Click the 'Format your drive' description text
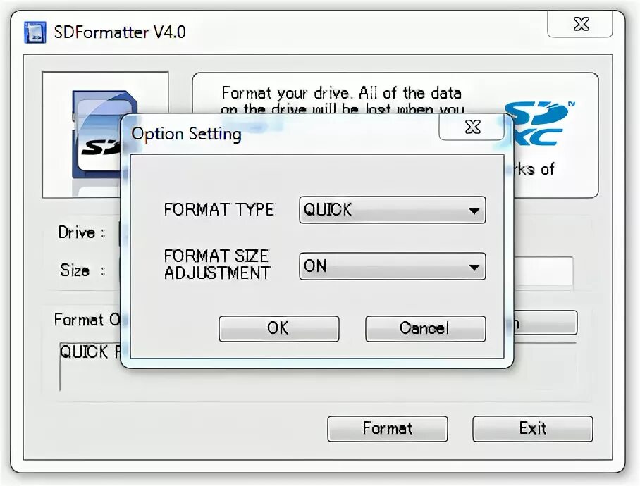Screen dimensions: 640x486 coord(342,101)
